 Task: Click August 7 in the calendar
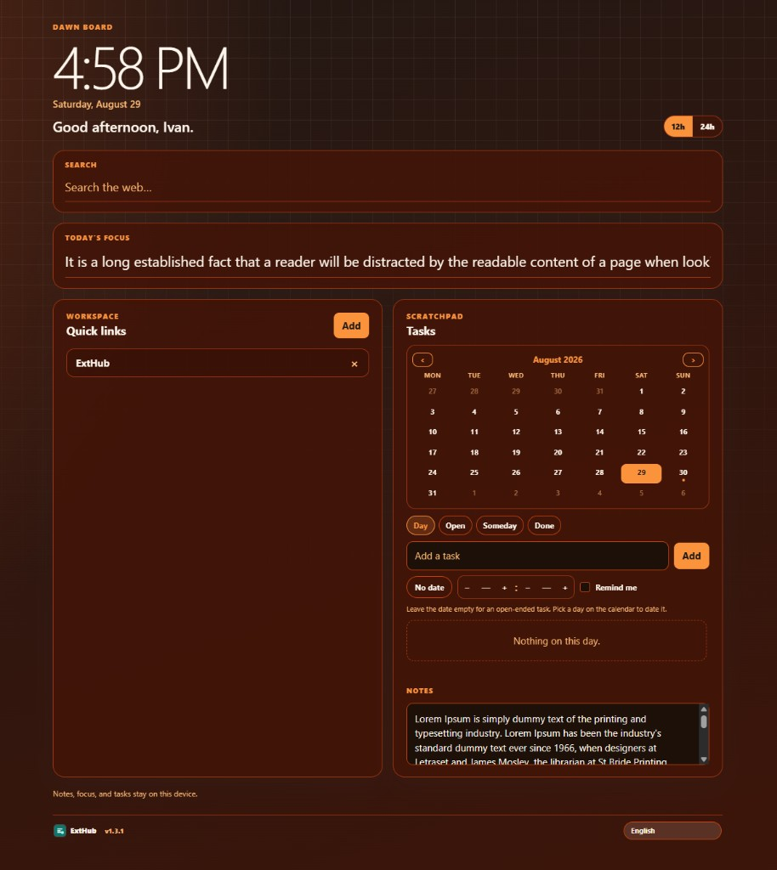pyautogui.click(x=599, y=412)
